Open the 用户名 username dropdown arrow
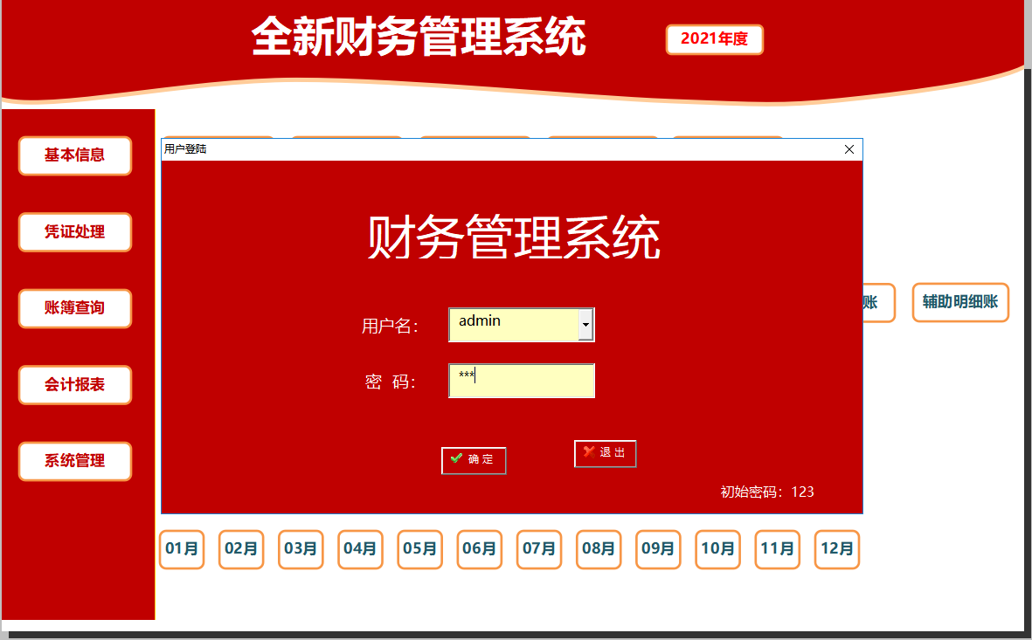Viewport: 1032px width, 640px height. point(587,324)
